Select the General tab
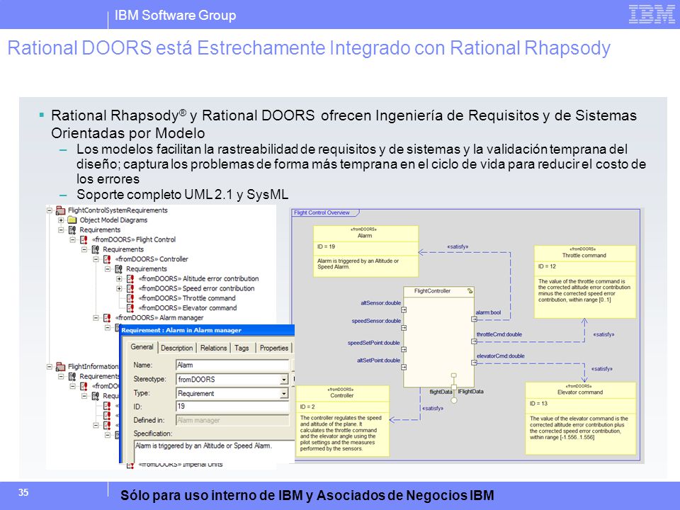The width and height of the screenshot is (680, 510). click(x=142, y=347)
